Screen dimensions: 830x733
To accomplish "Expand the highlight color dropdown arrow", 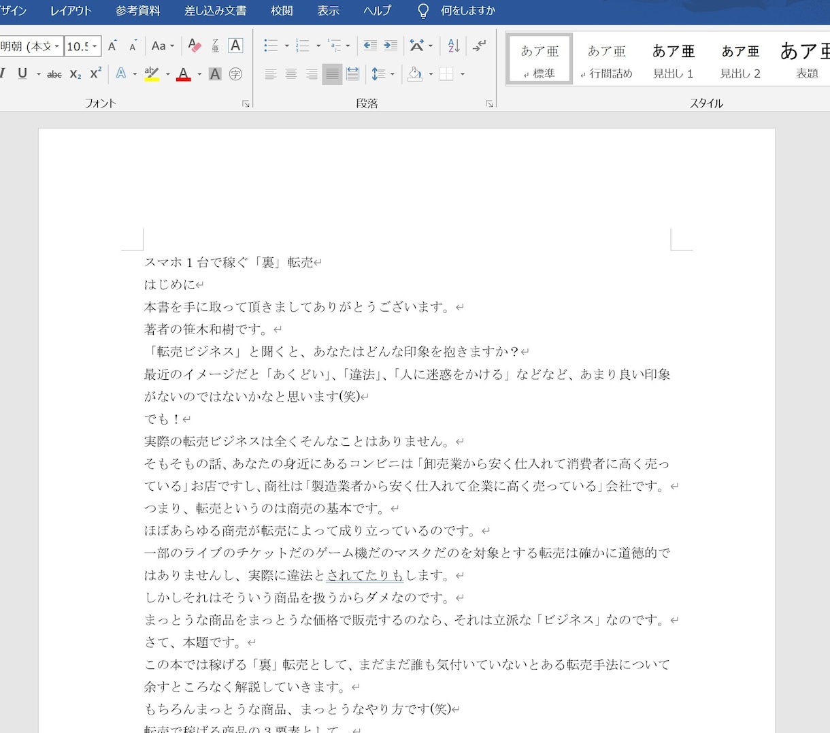I will [167, 74].
